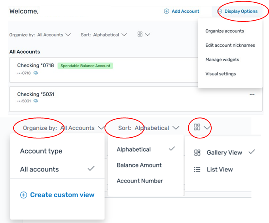269x223 pixels.
Task: Click the Gallery View grid icon in menu
Action: tap(197, 153)
